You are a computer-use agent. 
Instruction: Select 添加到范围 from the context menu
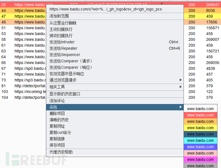click(x=115, y=16)
